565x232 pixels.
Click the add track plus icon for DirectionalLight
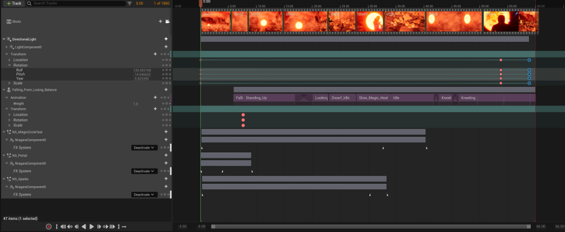point(166,39)
